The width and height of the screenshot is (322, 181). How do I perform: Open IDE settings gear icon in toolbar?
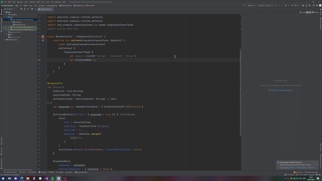[x=317, y=6]
